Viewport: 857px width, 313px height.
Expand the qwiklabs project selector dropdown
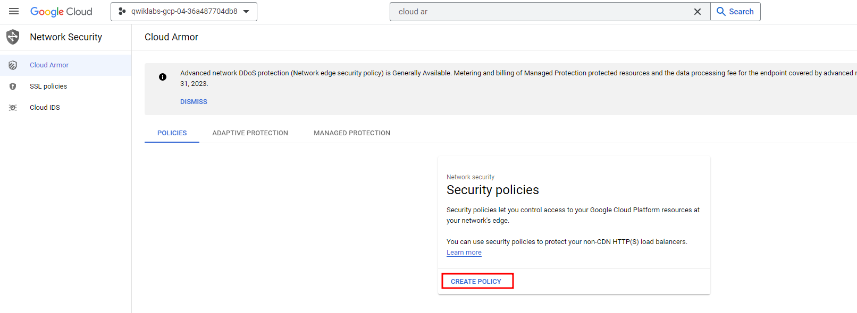[184, 12]
